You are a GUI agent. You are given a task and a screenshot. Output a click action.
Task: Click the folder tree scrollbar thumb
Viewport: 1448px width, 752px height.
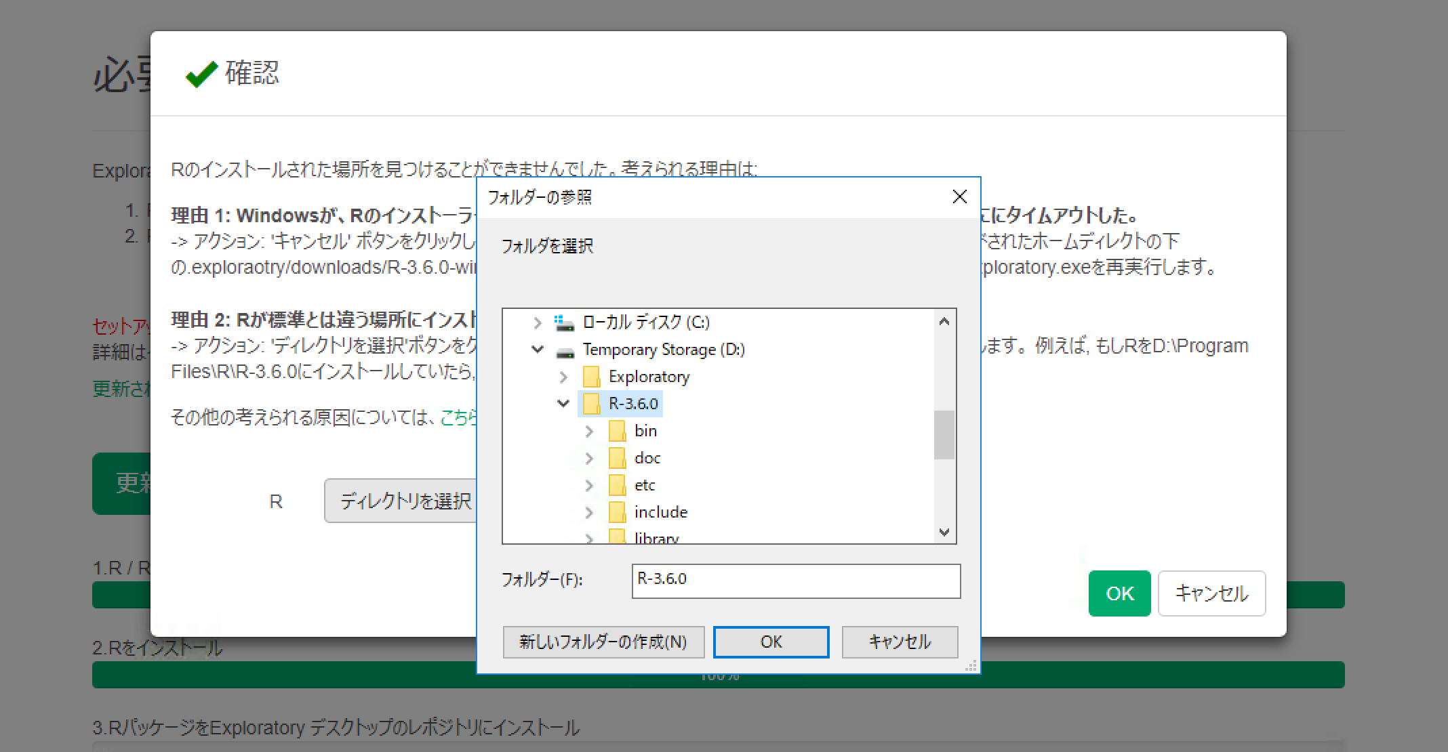click(x=944, y=435)
